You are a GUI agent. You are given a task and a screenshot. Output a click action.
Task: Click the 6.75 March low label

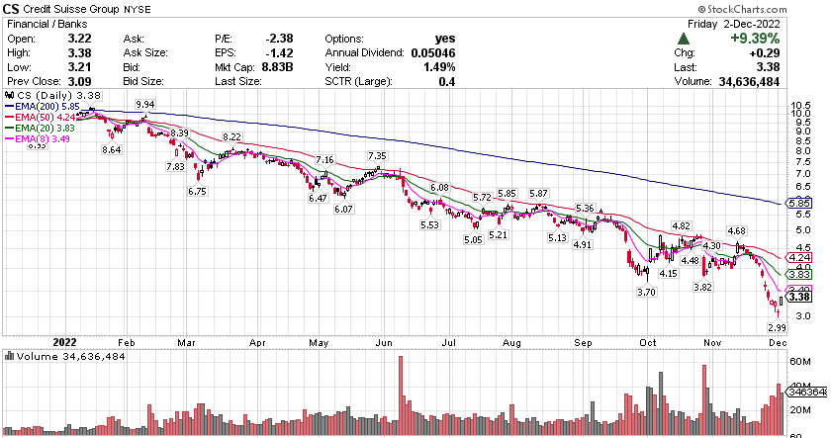(x=197, y=191)
